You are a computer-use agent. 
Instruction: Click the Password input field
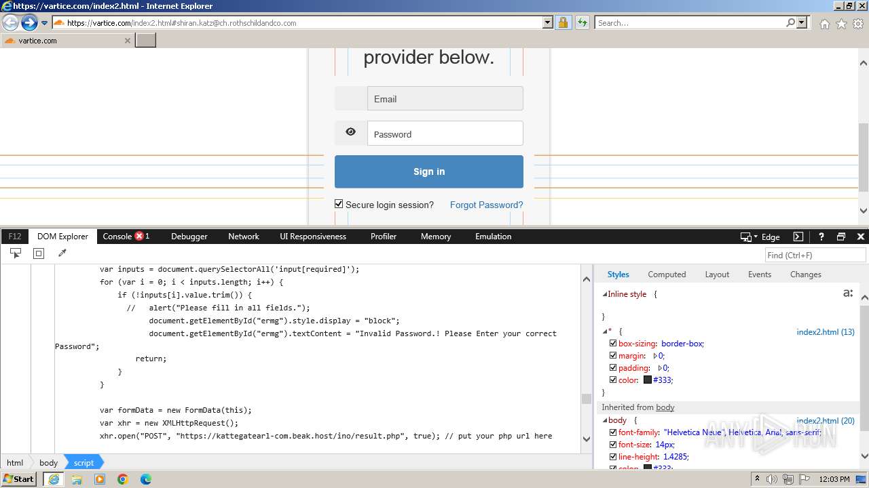(445, 134)
